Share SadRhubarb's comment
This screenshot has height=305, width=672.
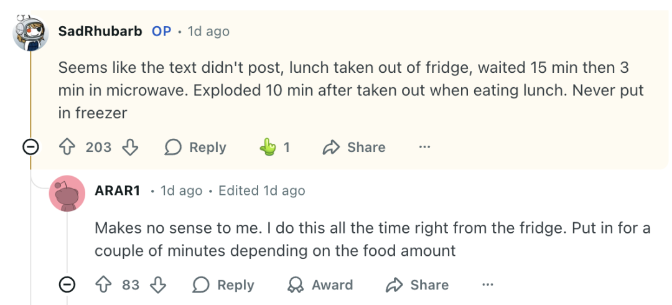pos(354,148)
